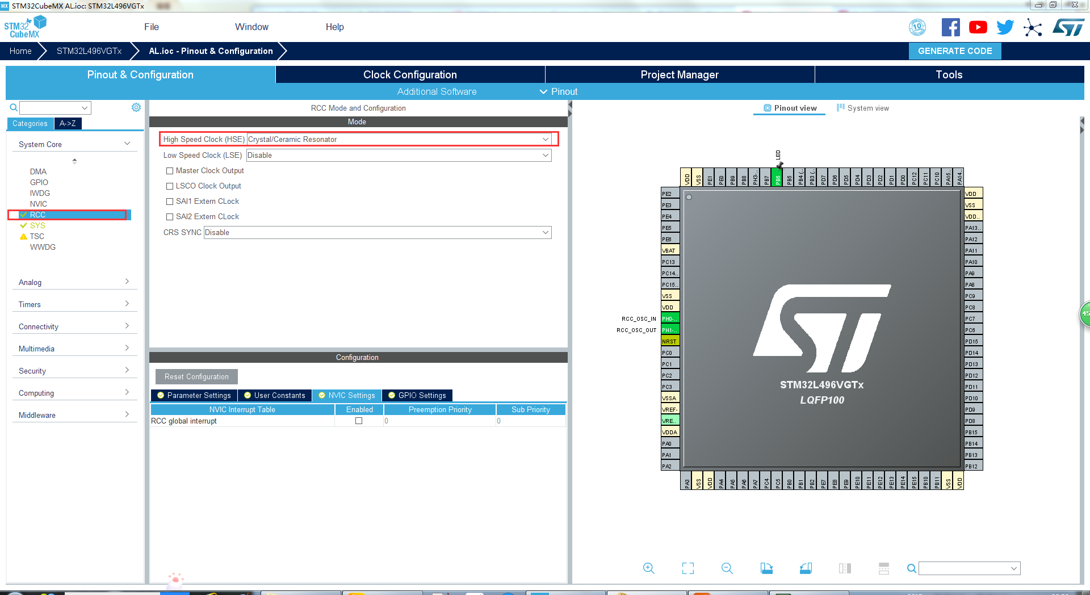Click the vertical split view icon

pos(845,568)
